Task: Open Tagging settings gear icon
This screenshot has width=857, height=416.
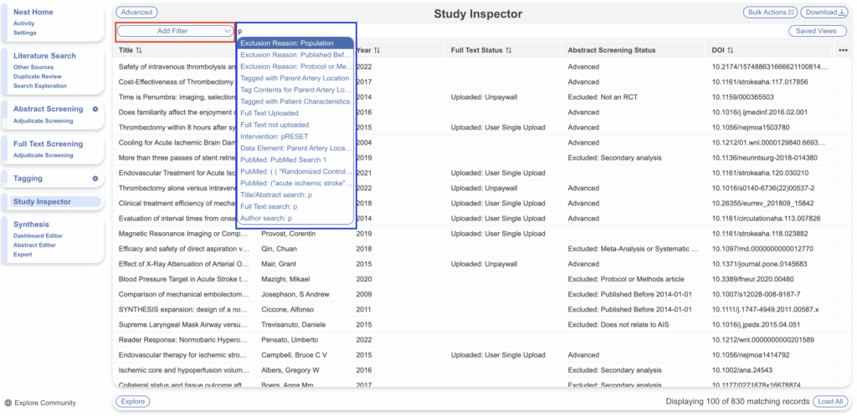Action: point(95,179)
